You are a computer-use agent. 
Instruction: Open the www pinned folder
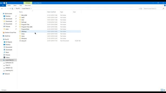(x=7, y=29)
